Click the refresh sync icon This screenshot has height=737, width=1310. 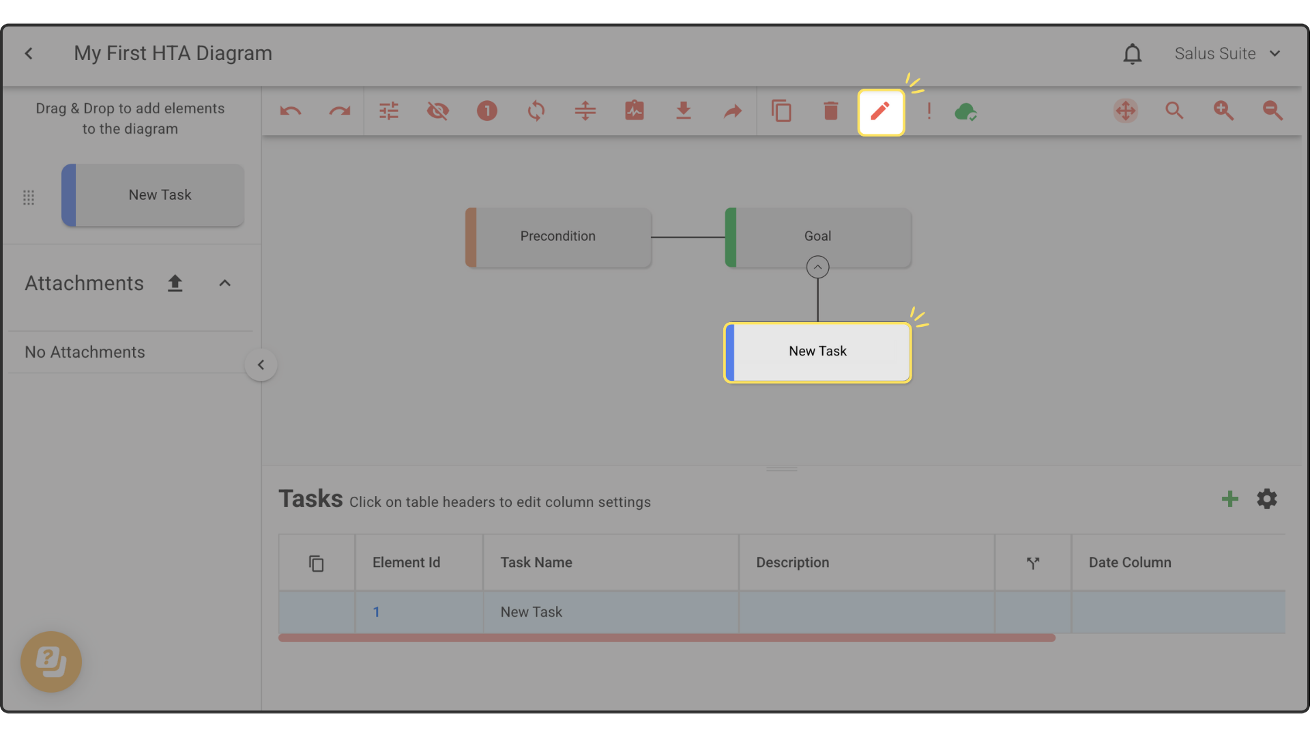click(536, 111)
